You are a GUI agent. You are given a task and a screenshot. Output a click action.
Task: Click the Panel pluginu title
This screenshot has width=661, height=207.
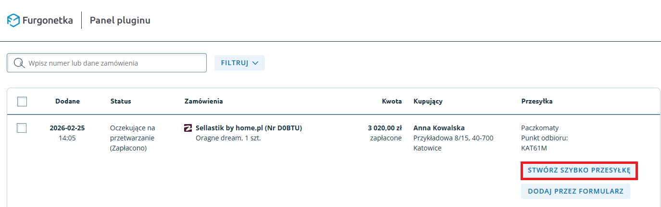[x=120, y=21]
